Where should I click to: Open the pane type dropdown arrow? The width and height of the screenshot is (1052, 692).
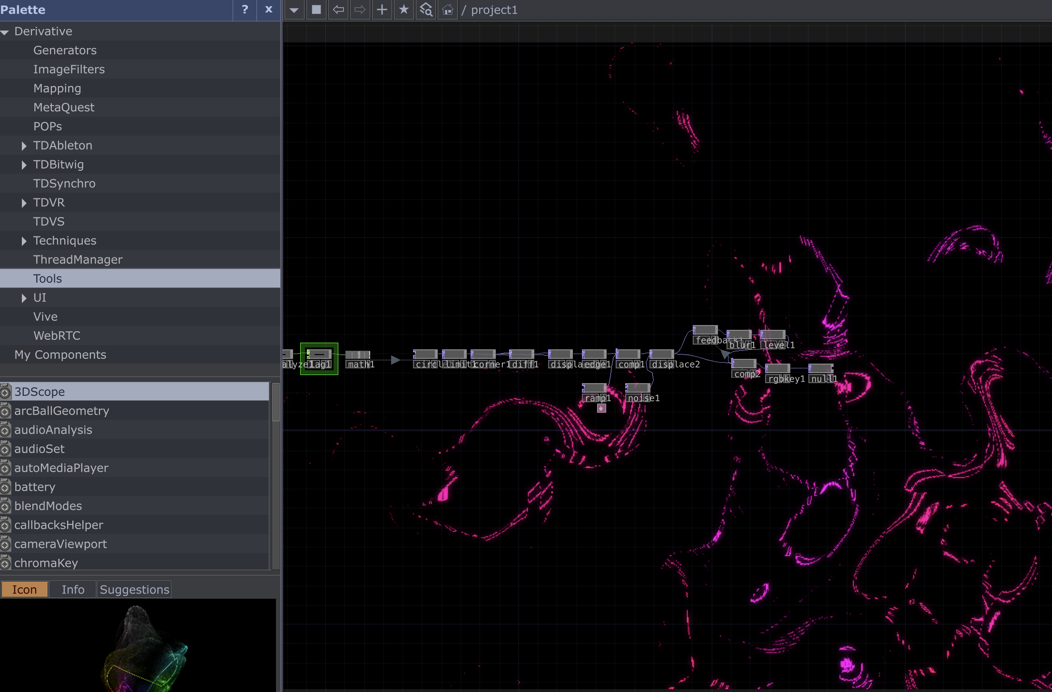pos(294,10)
